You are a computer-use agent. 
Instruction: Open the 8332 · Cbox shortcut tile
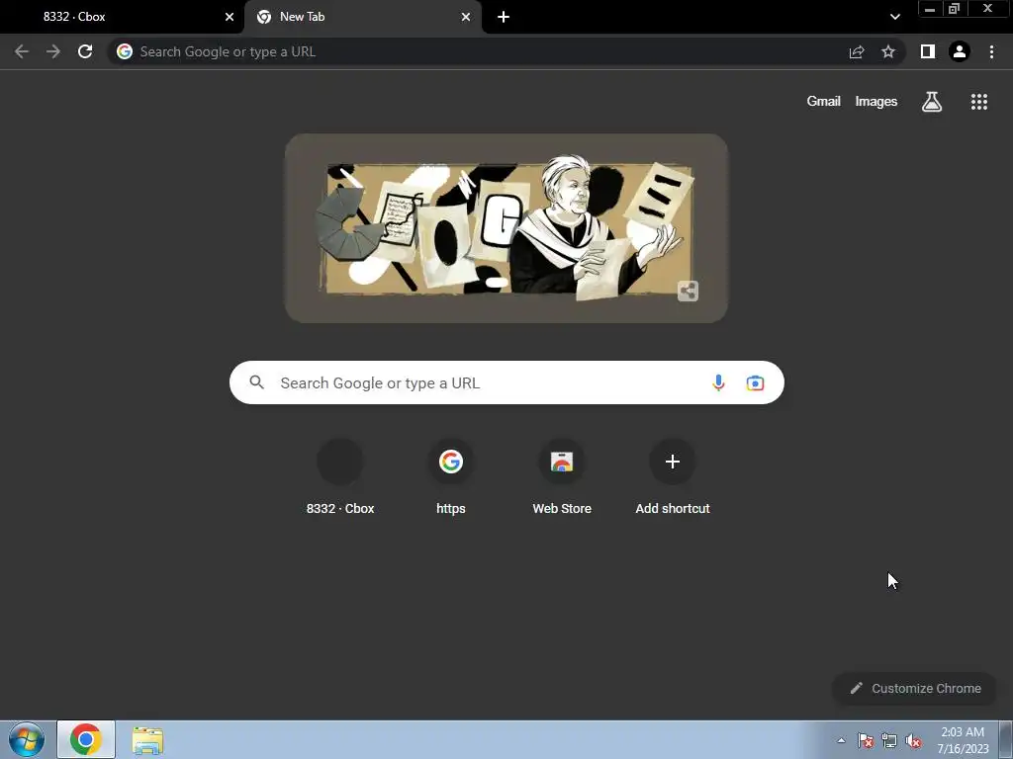[340, 476]
